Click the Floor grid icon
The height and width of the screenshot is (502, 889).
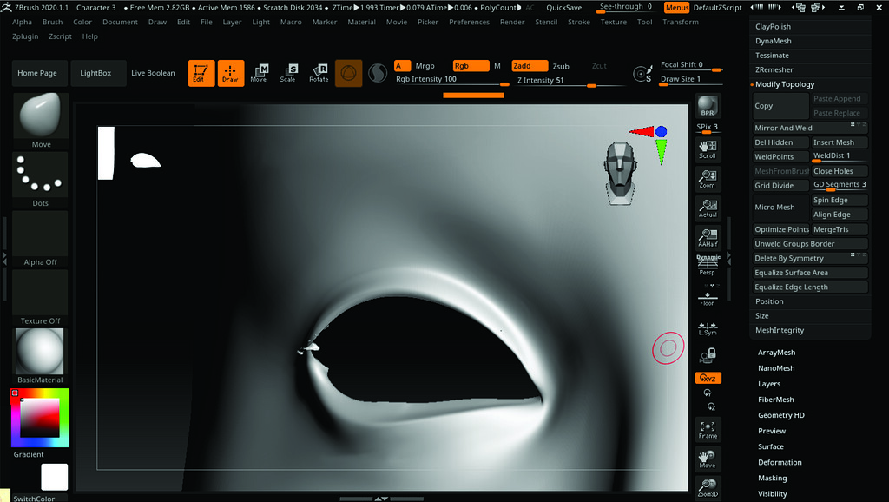click(x=707, y=300)
